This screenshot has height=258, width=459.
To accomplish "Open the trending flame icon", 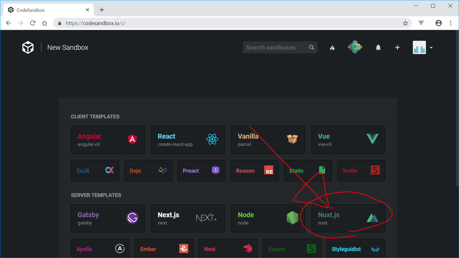I will click(332, 48).
